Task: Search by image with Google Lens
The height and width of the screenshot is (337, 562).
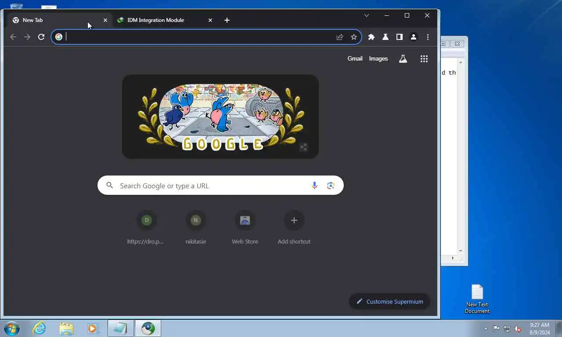Action: 331,186
